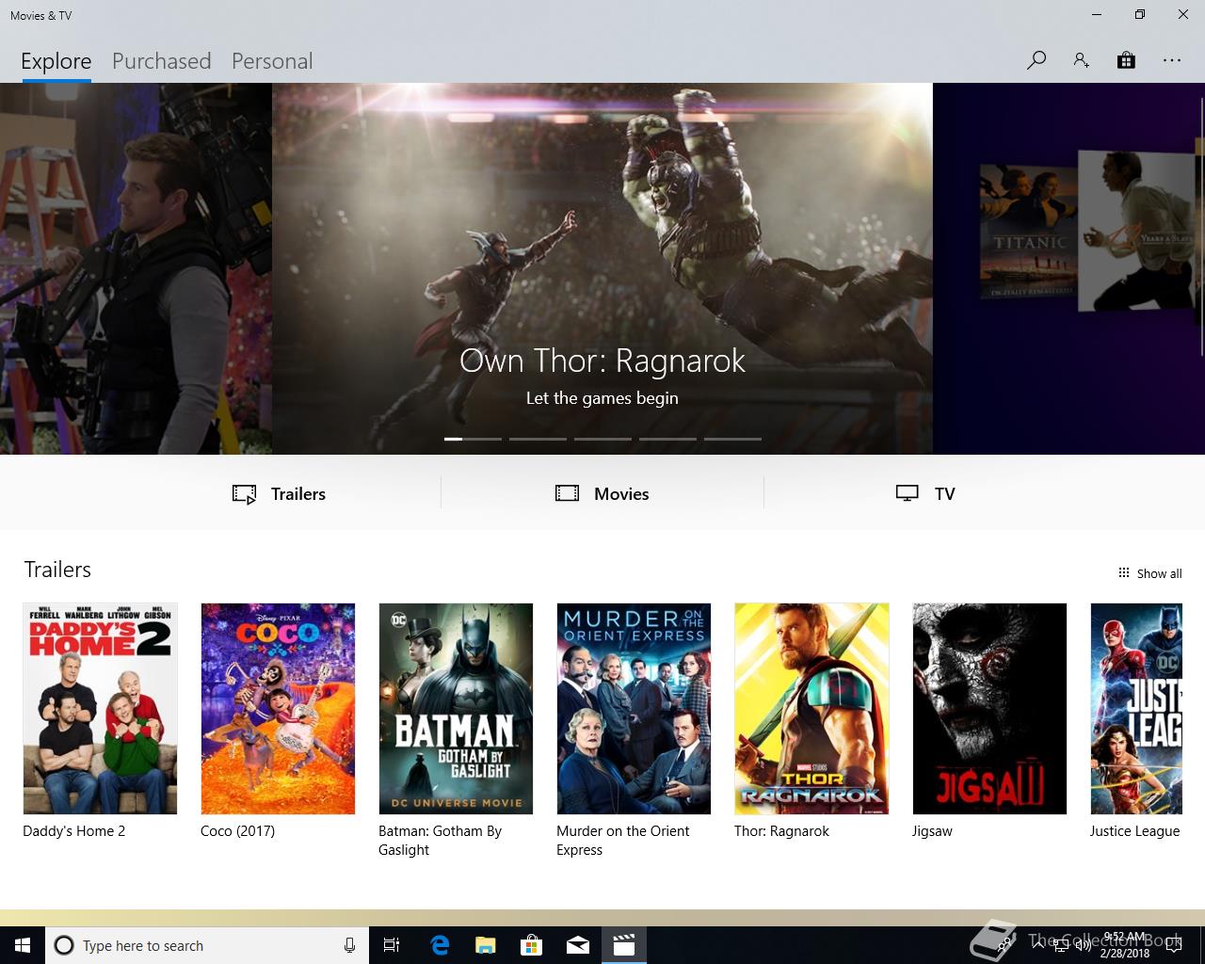Select the first carousel page indicator

(473, 439)
